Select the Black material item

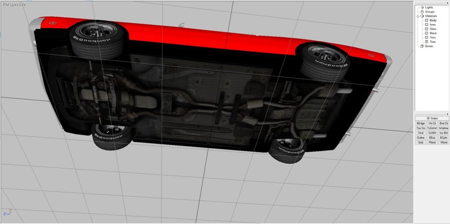433,33
